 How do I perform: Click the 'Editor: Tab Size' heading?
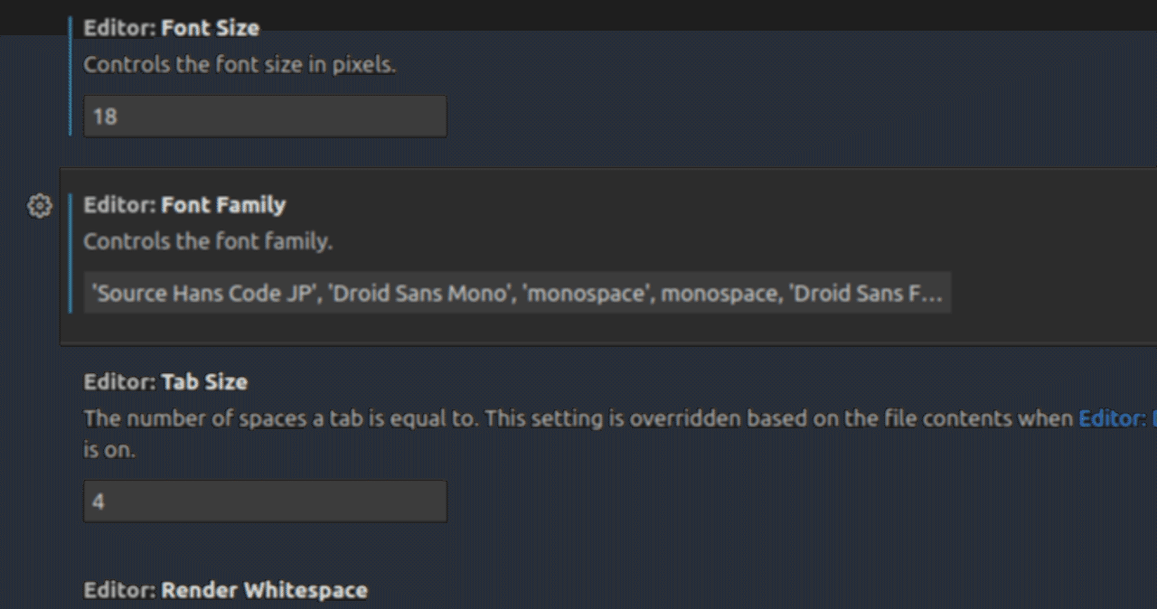[x=165, y=382]
